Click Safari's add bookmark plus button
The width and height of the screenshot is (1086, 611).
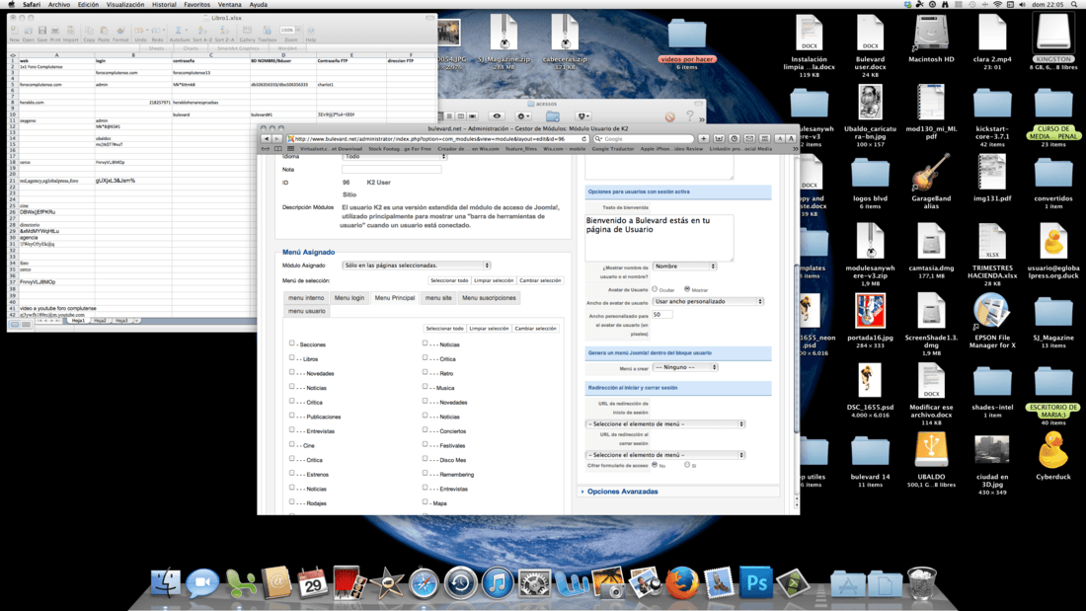pyautogui.click(x=703, y=138)
